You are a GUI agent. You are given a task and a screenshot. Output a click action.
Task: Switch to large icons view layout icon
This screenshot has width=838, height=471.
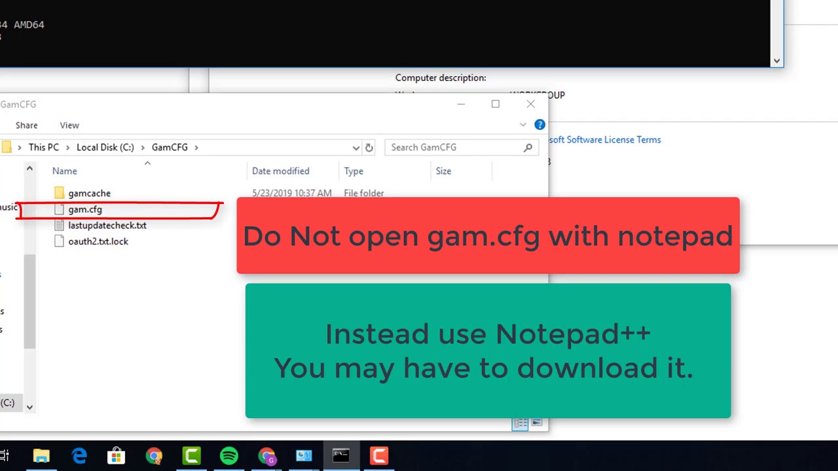point(536,423)
